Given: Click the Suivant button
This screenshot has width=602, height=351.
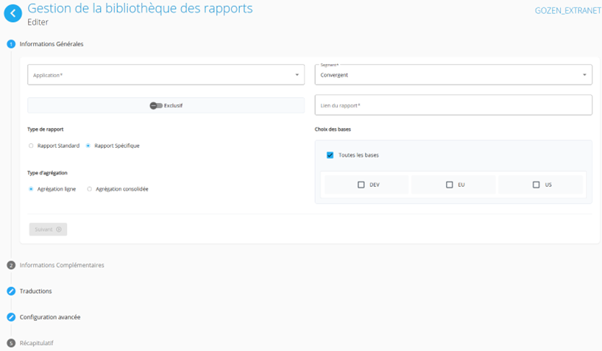Looking at the screenshot, I should point(48,230).
